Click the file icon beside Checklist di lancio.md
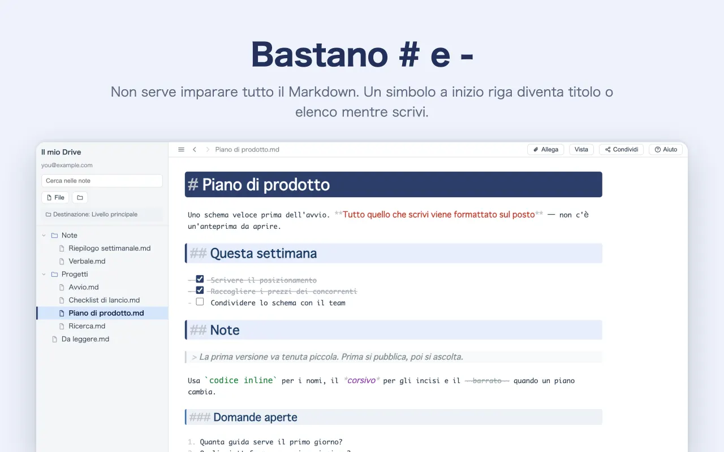 [x=62, y=301]
